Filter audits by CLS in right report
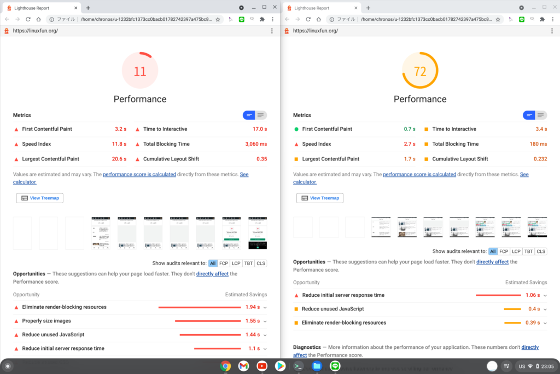 click(x=541, y=251)
